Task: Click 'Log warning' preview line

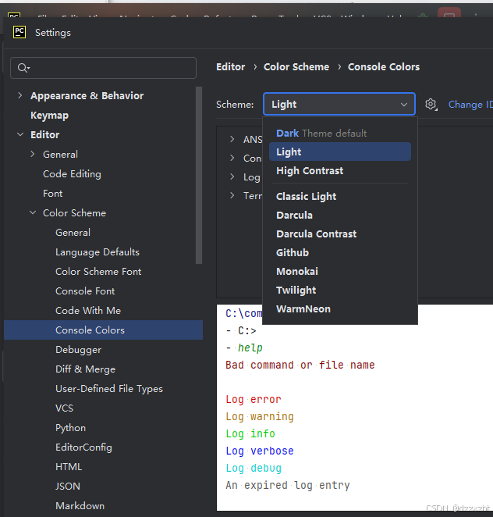Action: point(260,416)
